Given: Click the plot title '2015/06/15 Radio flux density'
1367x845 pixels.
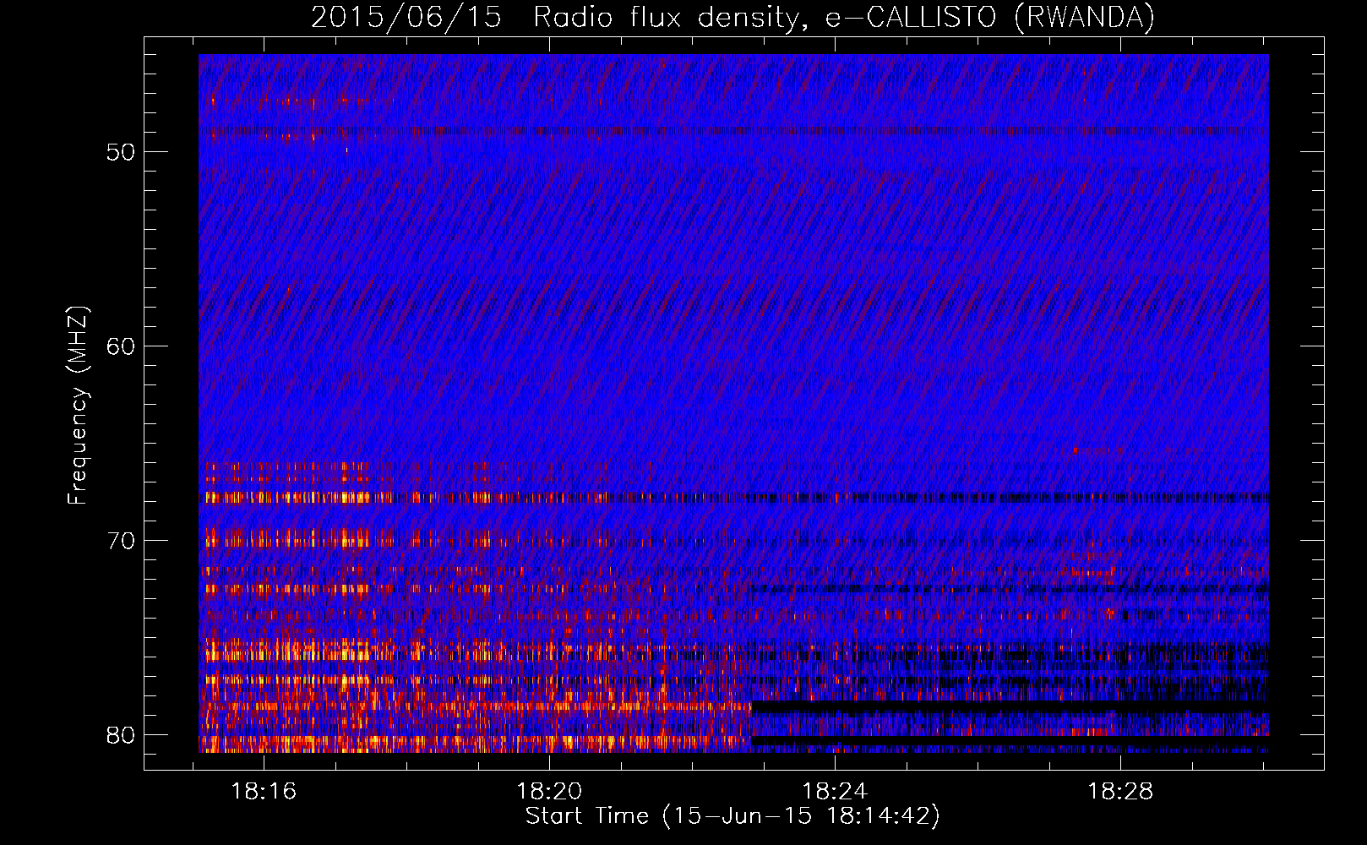Looking at the screenshot, I should [x=733, y=18].
